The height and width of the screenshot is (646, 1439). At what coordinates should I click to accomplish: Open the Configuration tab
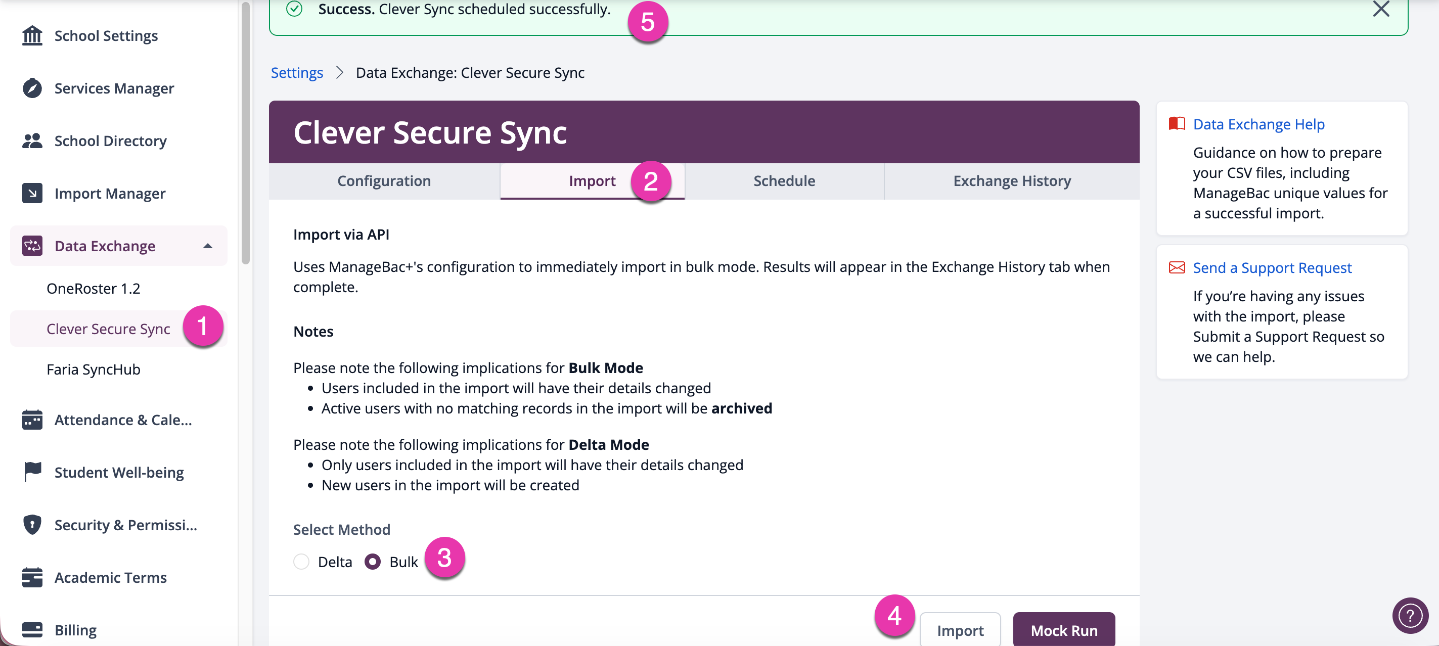click(x=384, y=181)
